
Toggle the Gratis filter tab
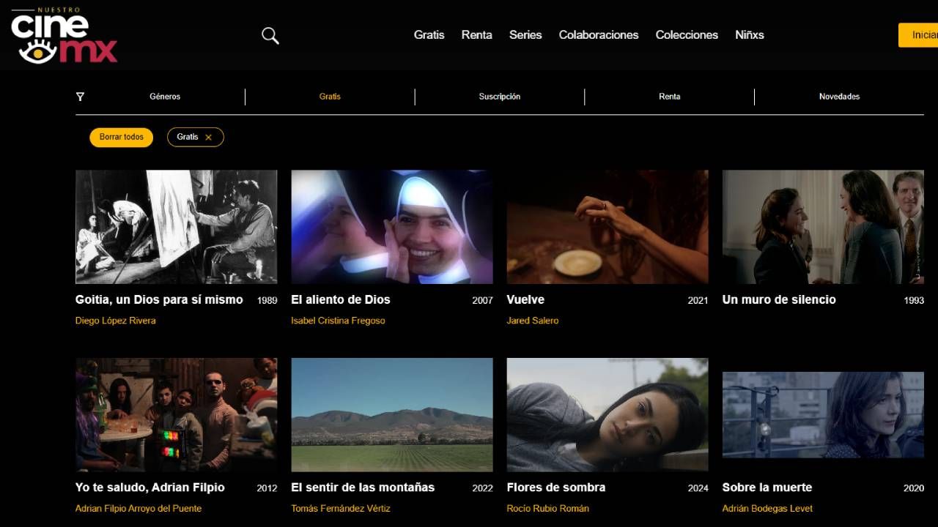click(330, 97)
